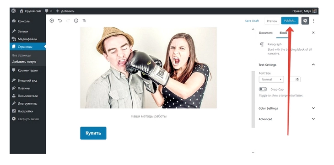
Task: Click Save Draft
Action: coord(252,21)
